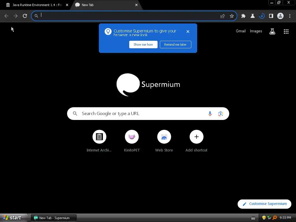Click the search icon inside the address bar
Viewport: 296px width, 222px height.
click(36, 16)
